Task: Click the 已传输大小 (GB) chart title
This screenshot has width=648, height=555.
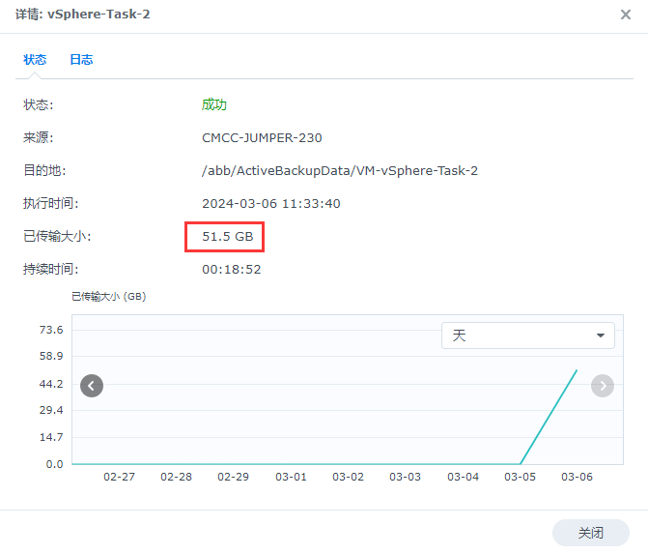Action: [x=109, y=296]
